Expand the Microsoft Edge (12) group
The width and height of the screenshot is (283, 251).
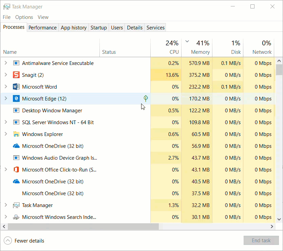6,98
